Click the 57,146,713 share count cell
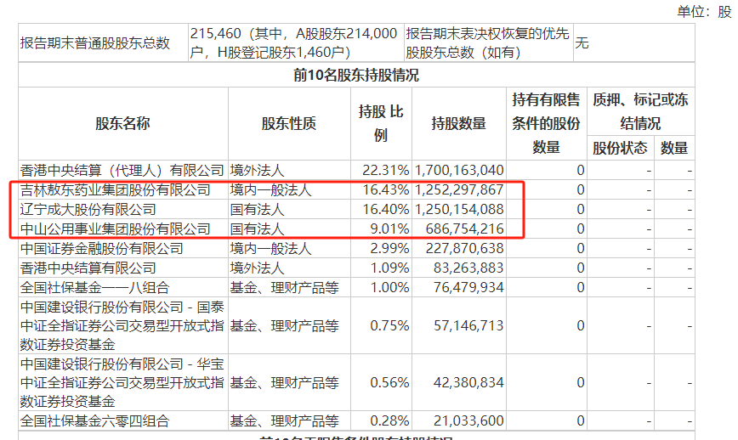The width and height of the screenshot is (738, 440). 468,325
